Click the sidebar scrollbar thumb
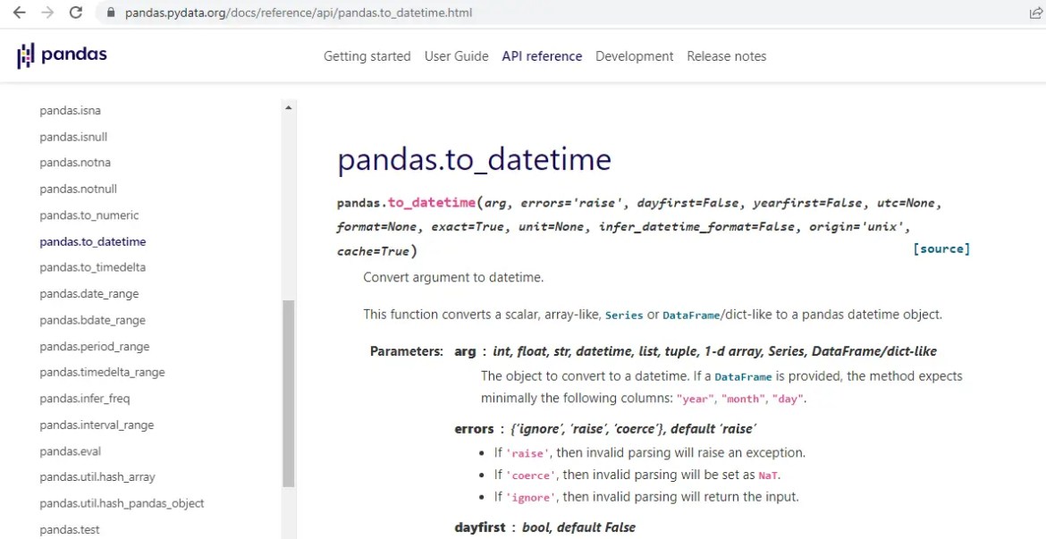 (x=288, y=393)
